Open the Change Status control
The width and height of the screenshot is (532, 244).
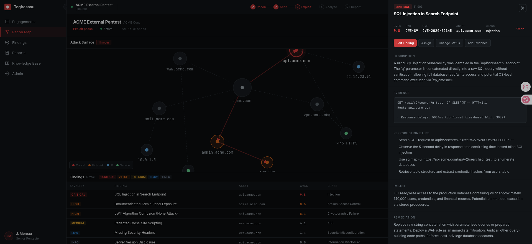click(x=449, y=43)
